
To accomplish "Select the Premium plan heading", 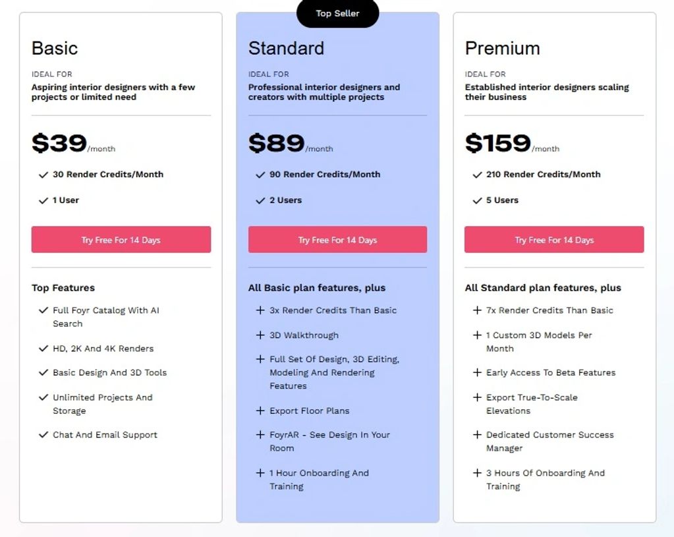I will click(x=502, y=48).
